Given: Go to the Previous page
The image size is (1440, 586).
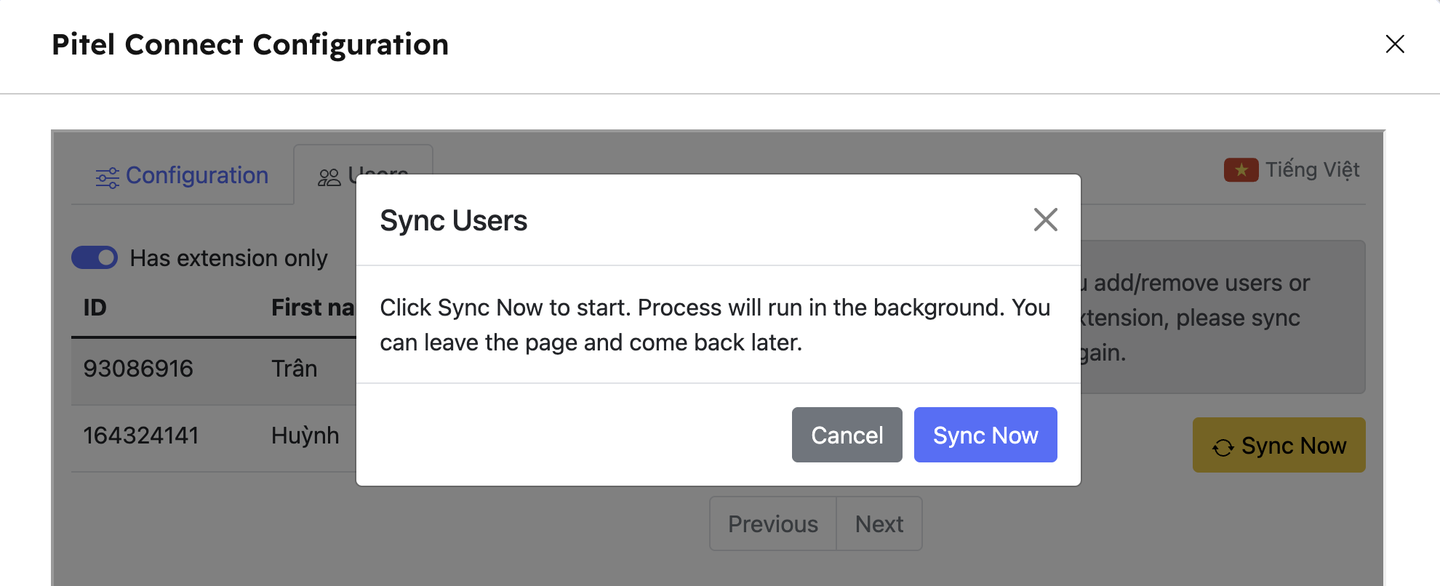Looking at the screenshot, I should [x=772, y=523].
